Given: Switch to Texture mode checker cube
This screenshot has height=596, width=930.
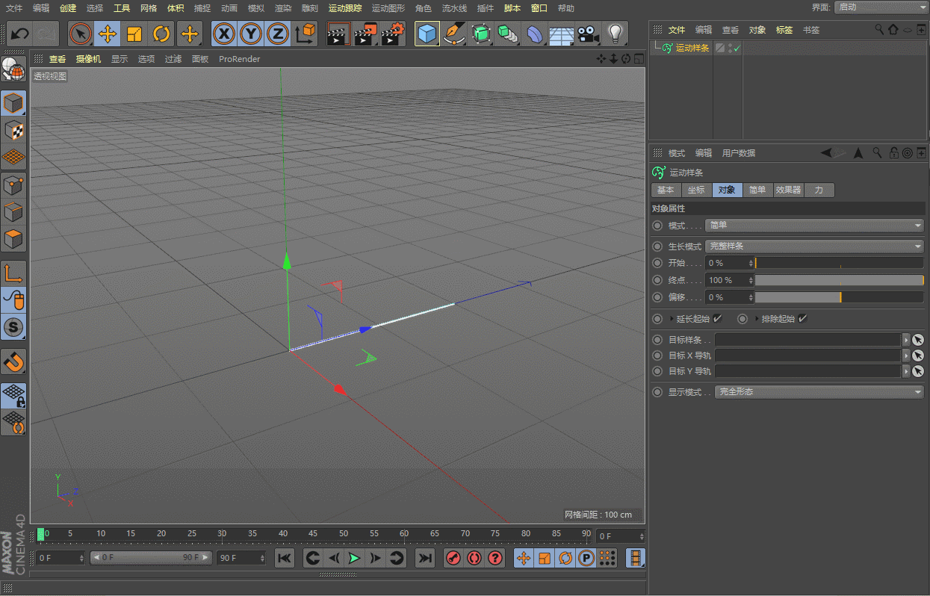Looking at the screenshot, I should pyautogui.click(x=14, y=130).
